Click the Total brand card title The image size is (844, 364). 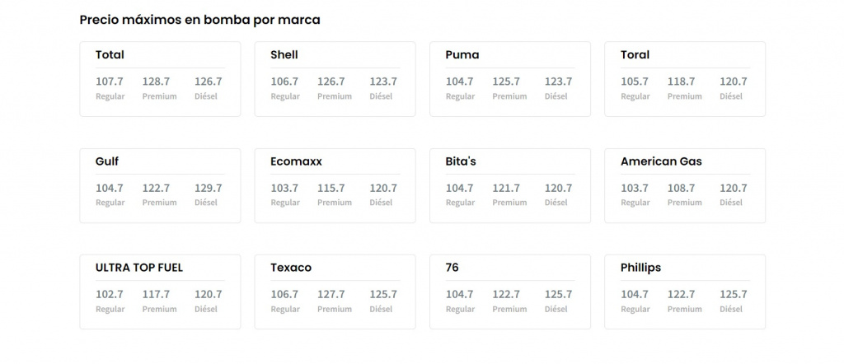coord(110,55)
